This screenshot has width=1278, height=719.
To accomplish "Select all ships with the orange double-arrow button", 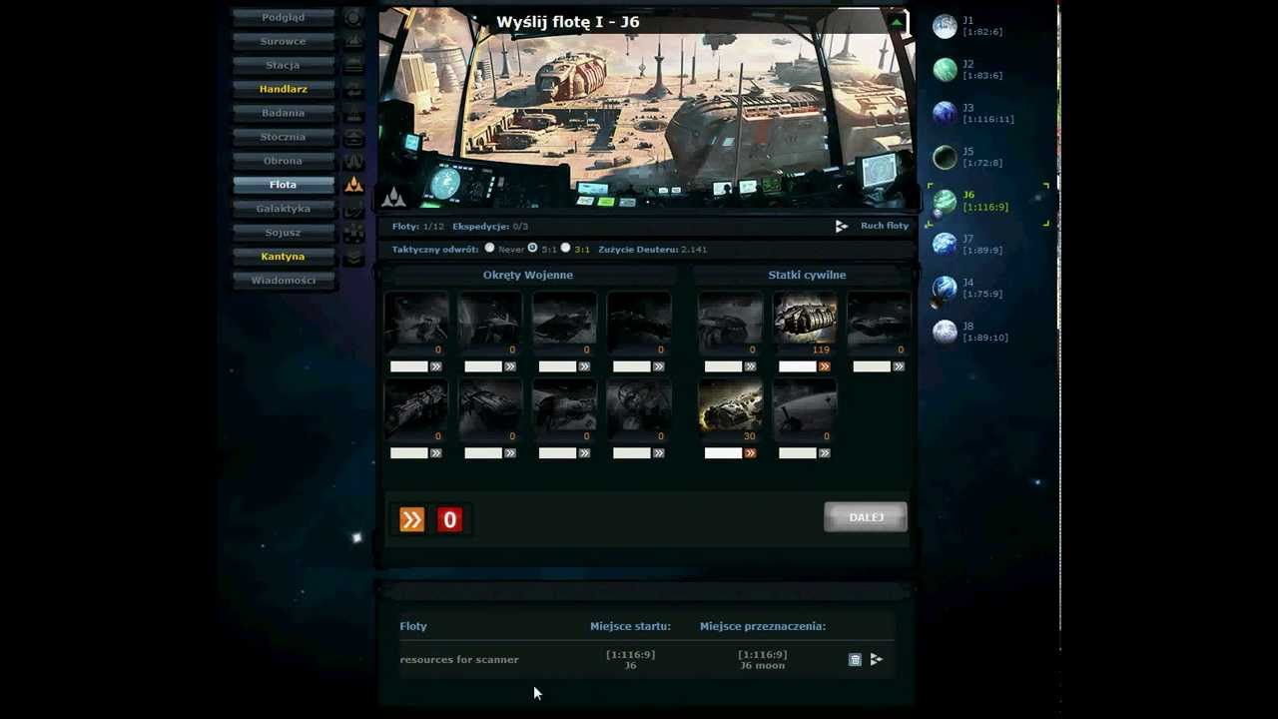I will pos(412,519).
